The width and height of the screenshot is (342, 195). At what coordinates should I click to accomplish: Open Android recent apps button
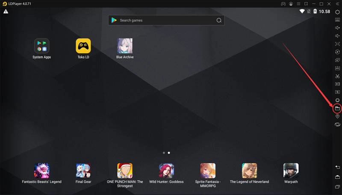(337, 186)
